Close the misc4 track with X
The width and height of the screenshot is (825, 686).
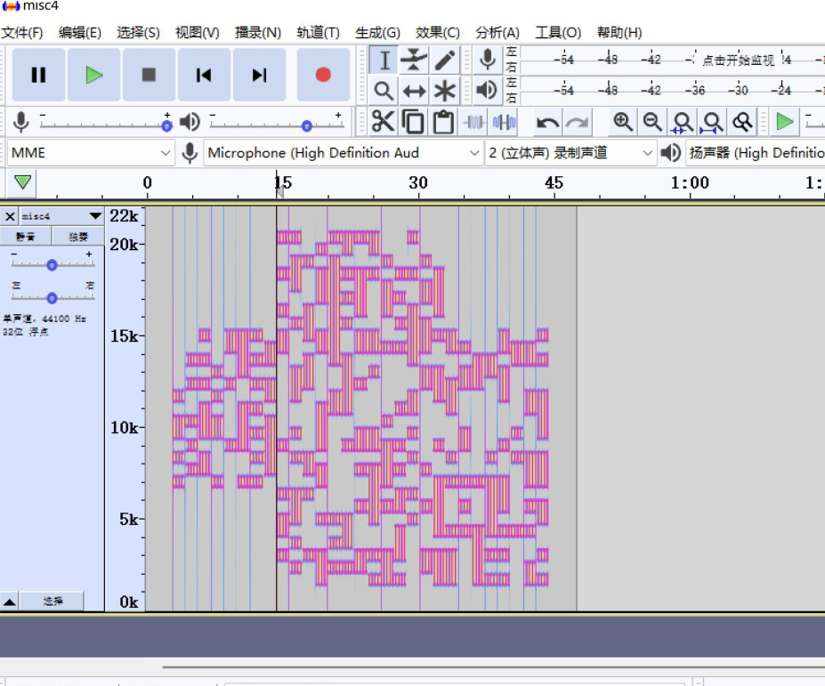[x=10, y=216]
